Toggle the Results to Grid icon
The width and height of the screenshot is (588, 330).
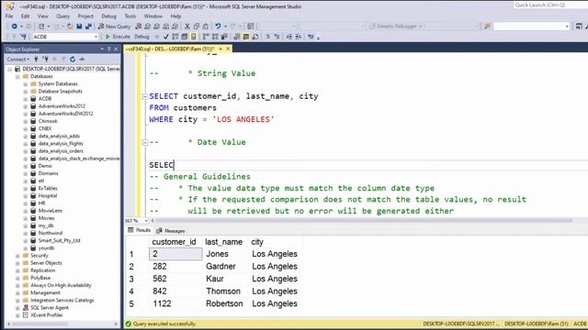[246, 37]
